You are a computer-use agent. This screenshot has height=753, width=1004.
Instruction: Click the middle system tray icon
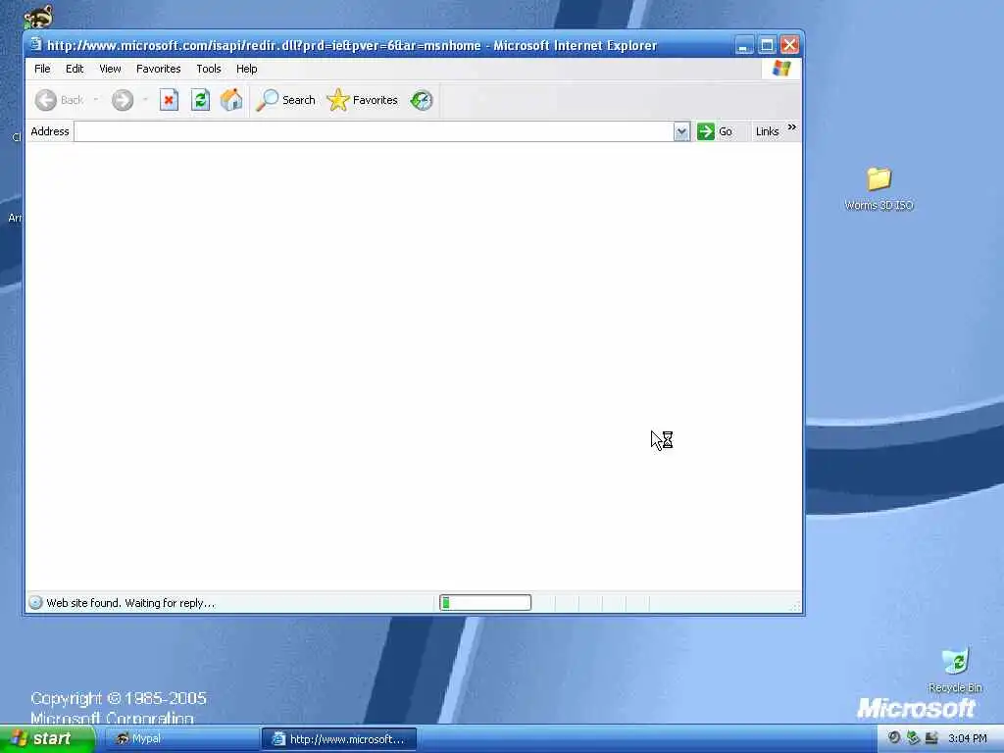(913, 737)
